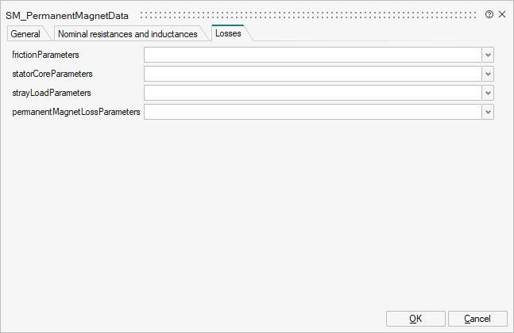
Task: Click the permanentMagnetLossParameters label
Action: 76,112
